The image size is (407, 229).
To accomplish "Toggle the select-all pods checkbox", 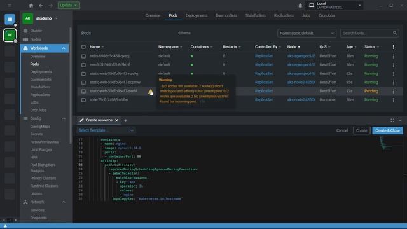I will 83,46.
